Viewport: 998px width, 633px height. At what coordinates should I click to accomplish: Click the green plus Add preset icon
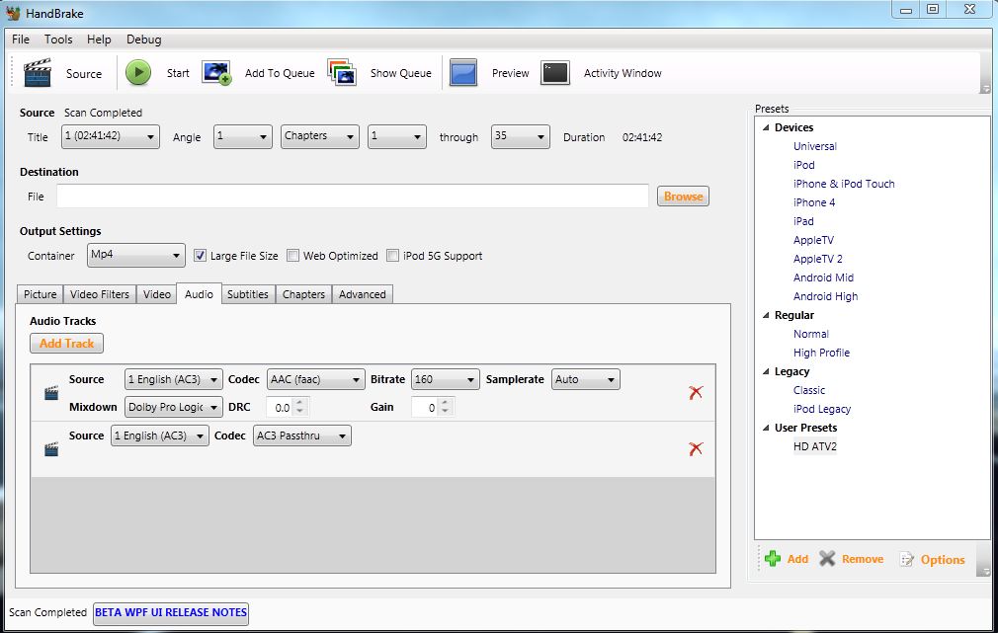coord(773,559)
